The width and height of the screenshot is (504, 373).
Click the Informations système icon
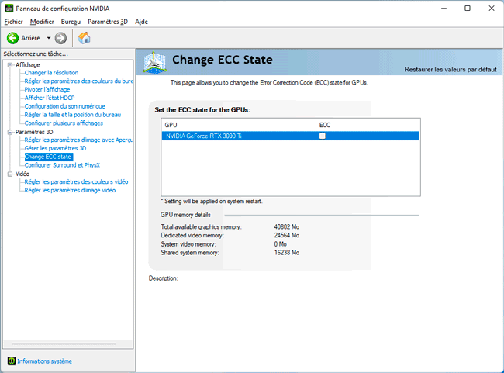pos(11,361)
